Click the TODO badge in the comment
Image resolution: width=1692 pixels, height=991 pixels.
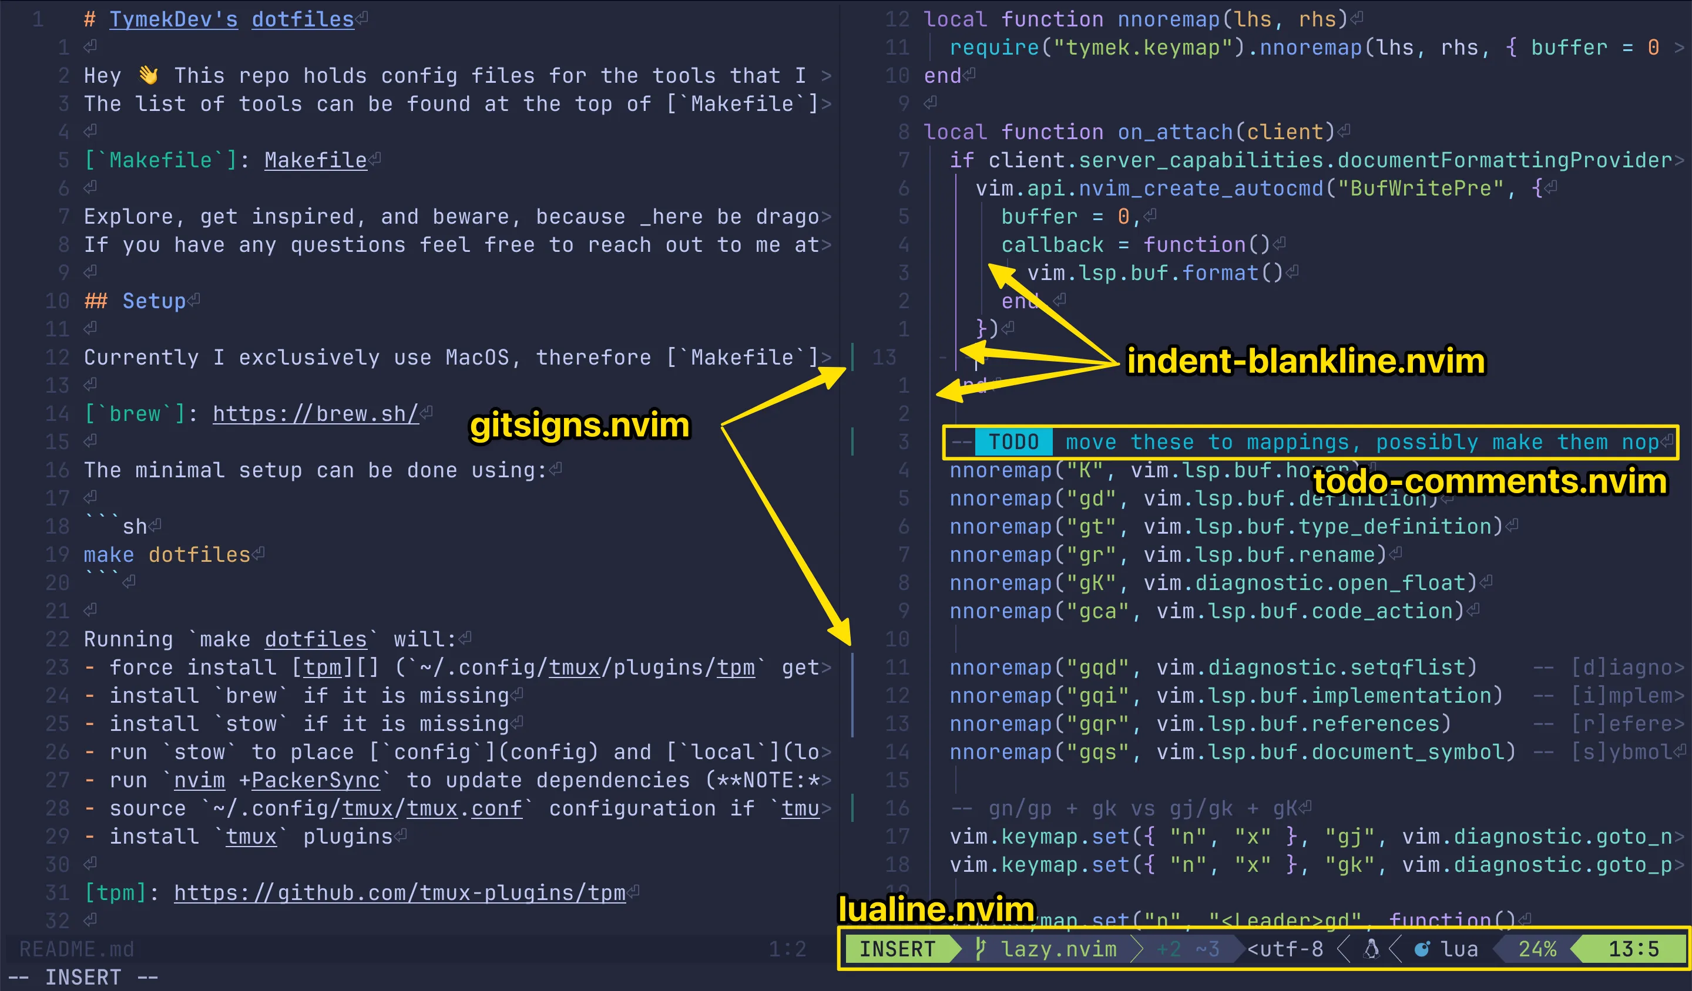click(1013, 441)
